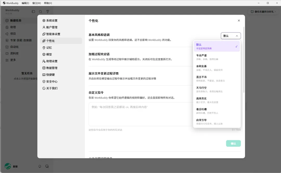The height and width of the screenshot is (173, 281).
Task: Click 新建任务 in the main sidebar
Action: [x=20, y=21]
